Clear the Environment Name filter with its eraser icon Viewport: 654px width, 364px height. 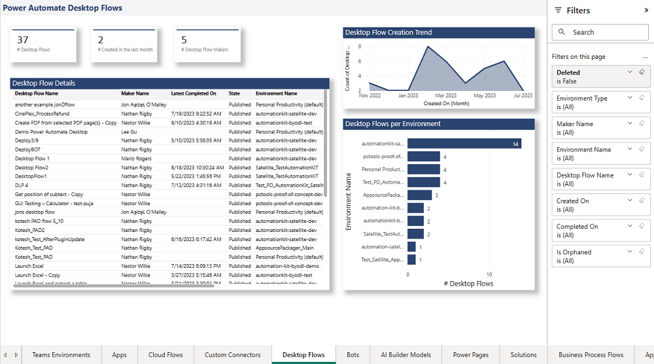pos(642,149)
